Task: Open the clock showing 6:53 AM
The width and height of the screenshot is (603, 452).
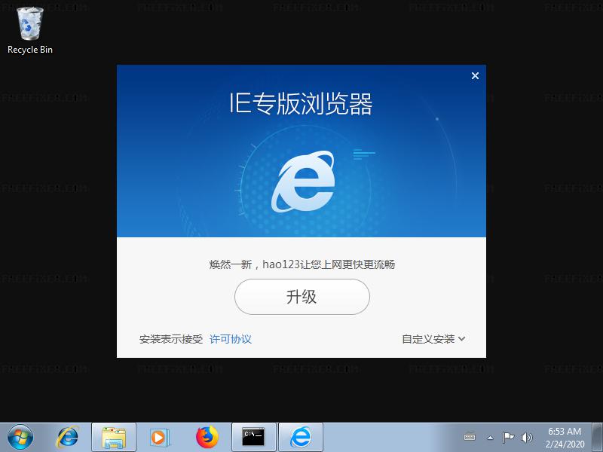Action: tap(565, 438)
